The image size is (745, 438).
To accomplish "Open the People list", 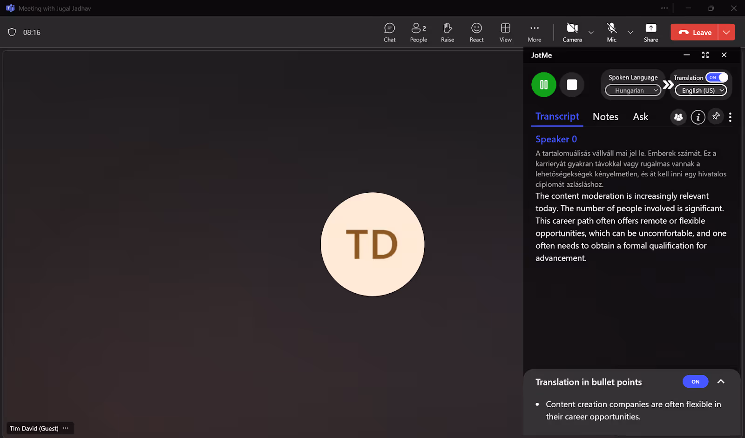I will coord(419,33).
